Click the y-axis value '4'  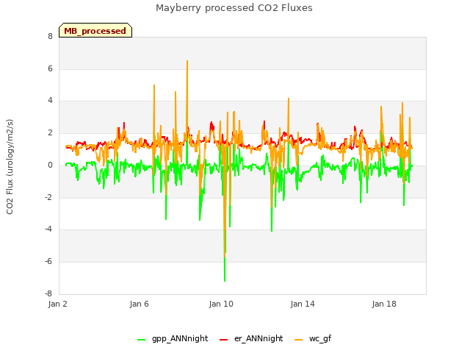pyautogui.click(x=50, y=101)
